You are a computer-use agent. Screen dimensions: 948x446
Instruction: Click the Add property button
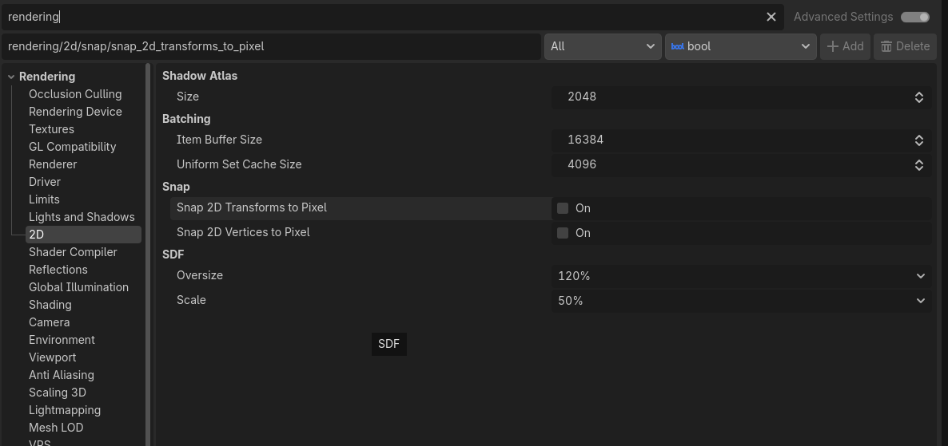845,46
